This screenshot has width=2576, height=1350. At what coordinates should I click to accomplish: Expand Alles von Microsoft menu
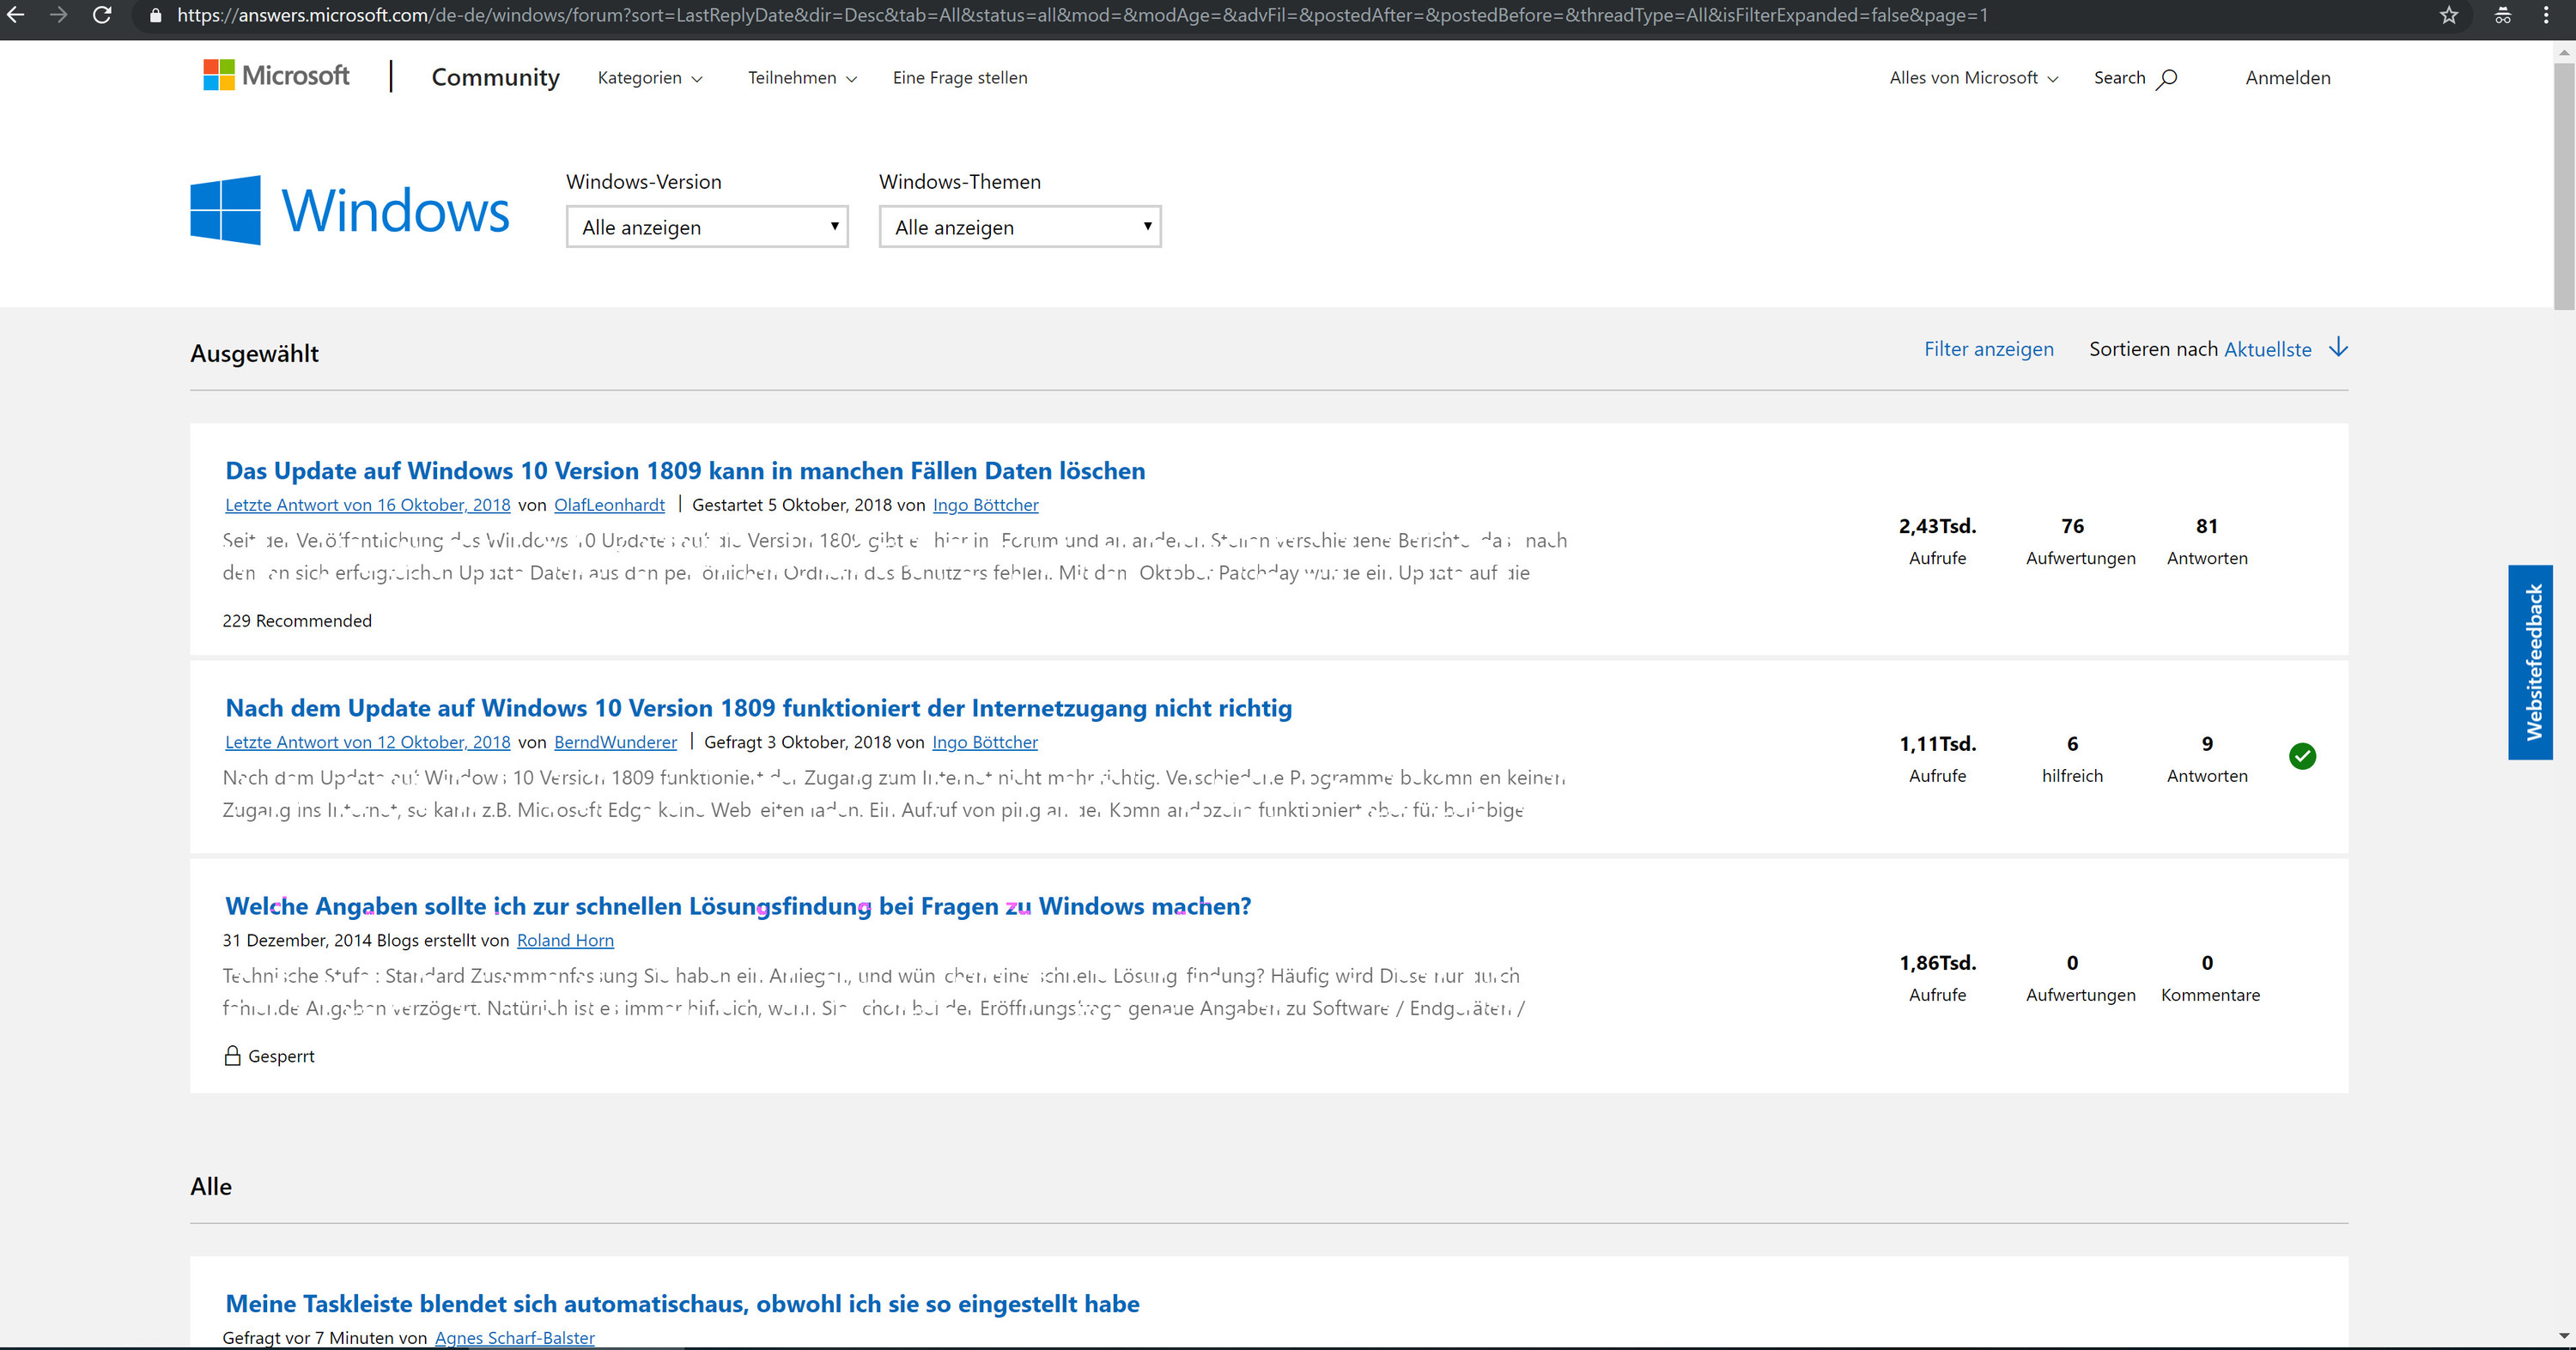(1973, 78)
